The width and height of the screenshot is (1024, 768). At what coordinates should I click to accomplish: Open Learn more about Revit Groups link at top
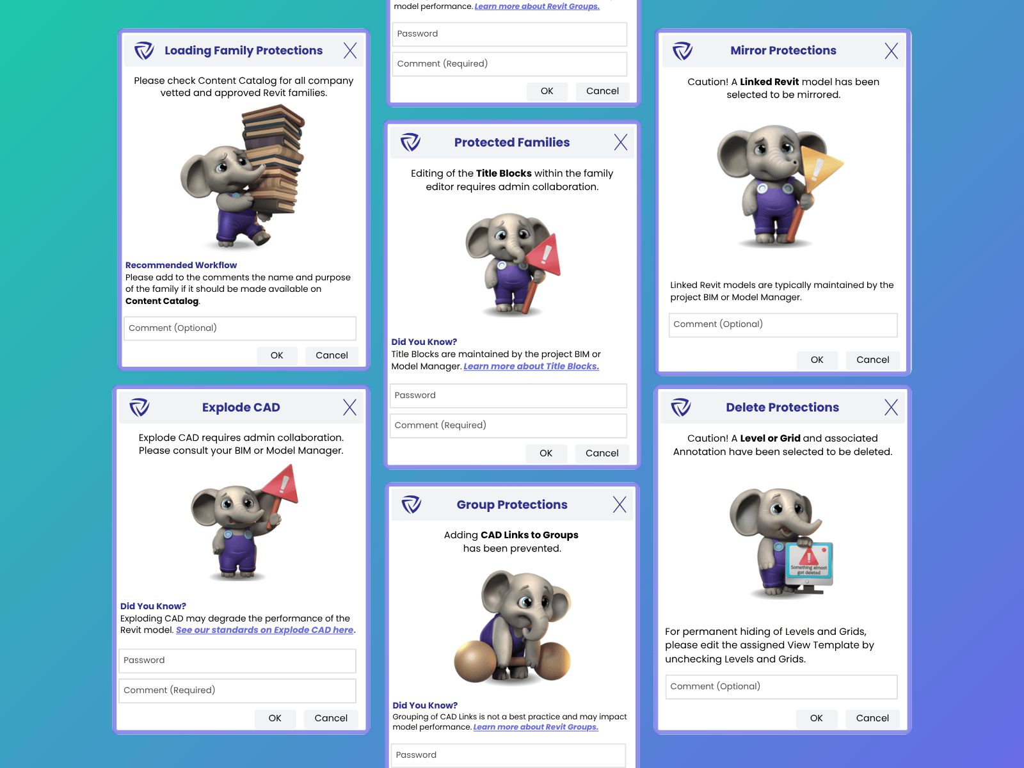[x=537, y=6]
